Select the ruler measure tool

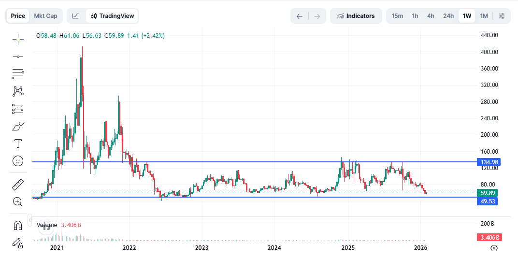[x=18, y=185]
